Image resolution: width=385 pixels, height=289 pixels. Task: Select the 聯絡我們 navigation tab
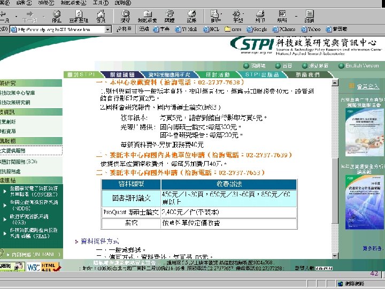coord(307,74)
